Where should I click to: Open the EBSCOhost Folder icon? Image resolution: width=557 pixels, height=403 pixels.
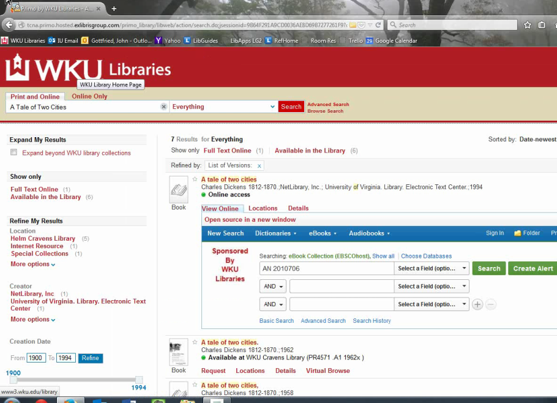pos(527,233)
